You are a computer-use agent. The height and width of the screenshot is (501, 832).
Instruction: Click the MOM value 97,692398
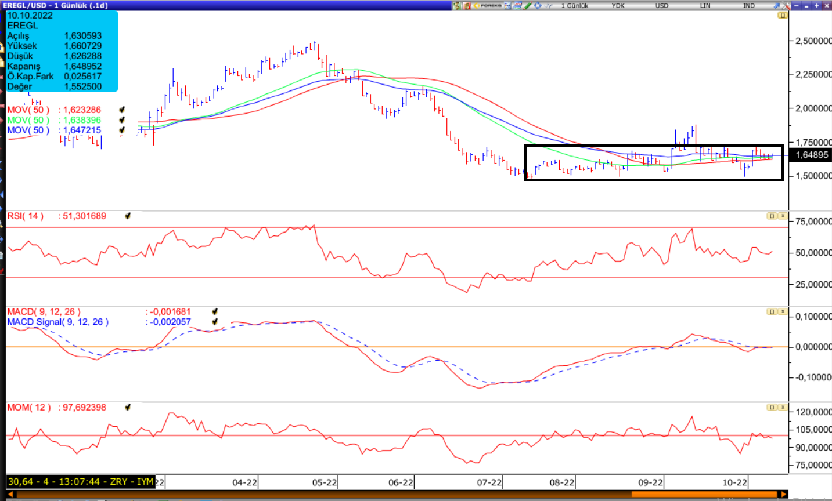click(x=84, y=407)
